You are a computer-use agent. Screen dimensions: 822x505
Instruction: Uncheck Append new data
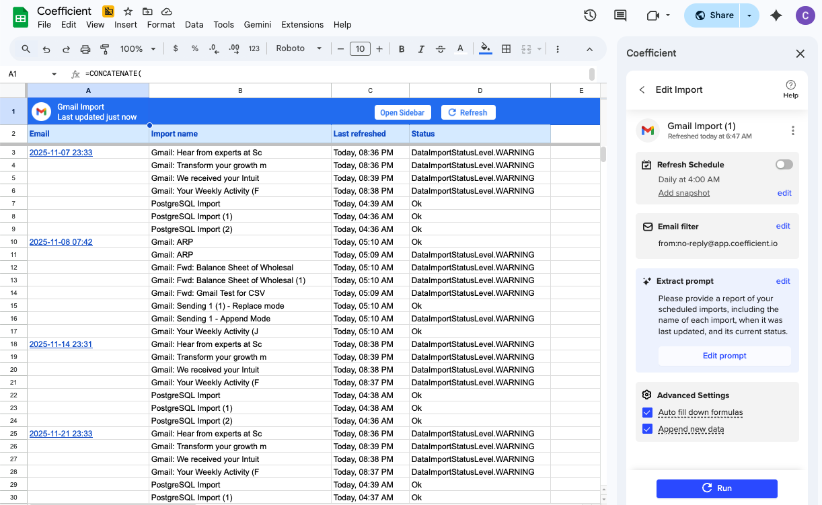point(647,428)
